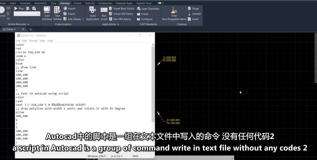This screenshot has height=160, width=317.
Task: Click the ';; draw line' comment in Notepad
Action: 26,67
